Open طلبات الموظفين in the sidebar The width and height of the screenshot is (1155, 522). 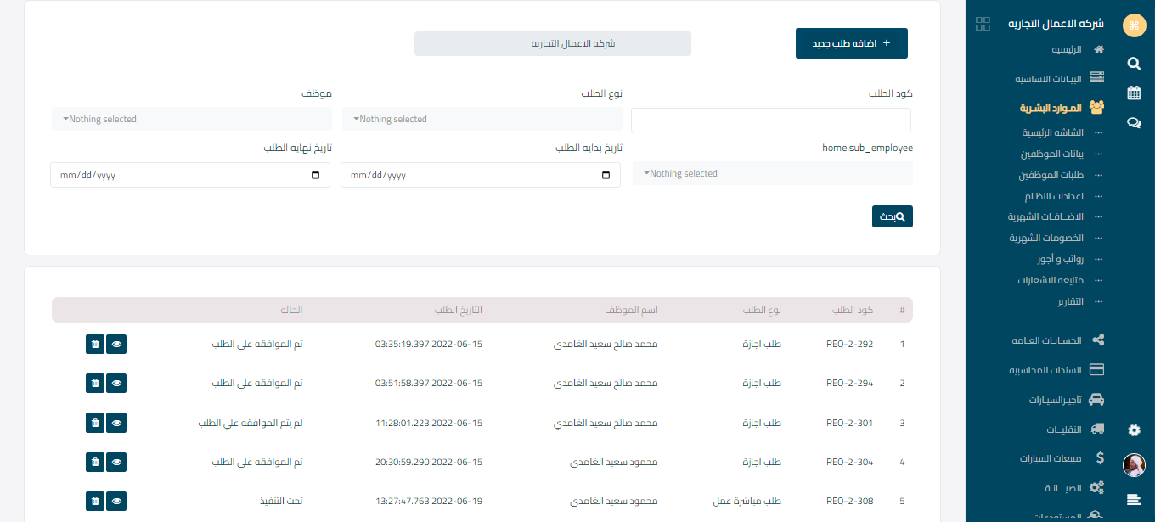pos(1051,175)
